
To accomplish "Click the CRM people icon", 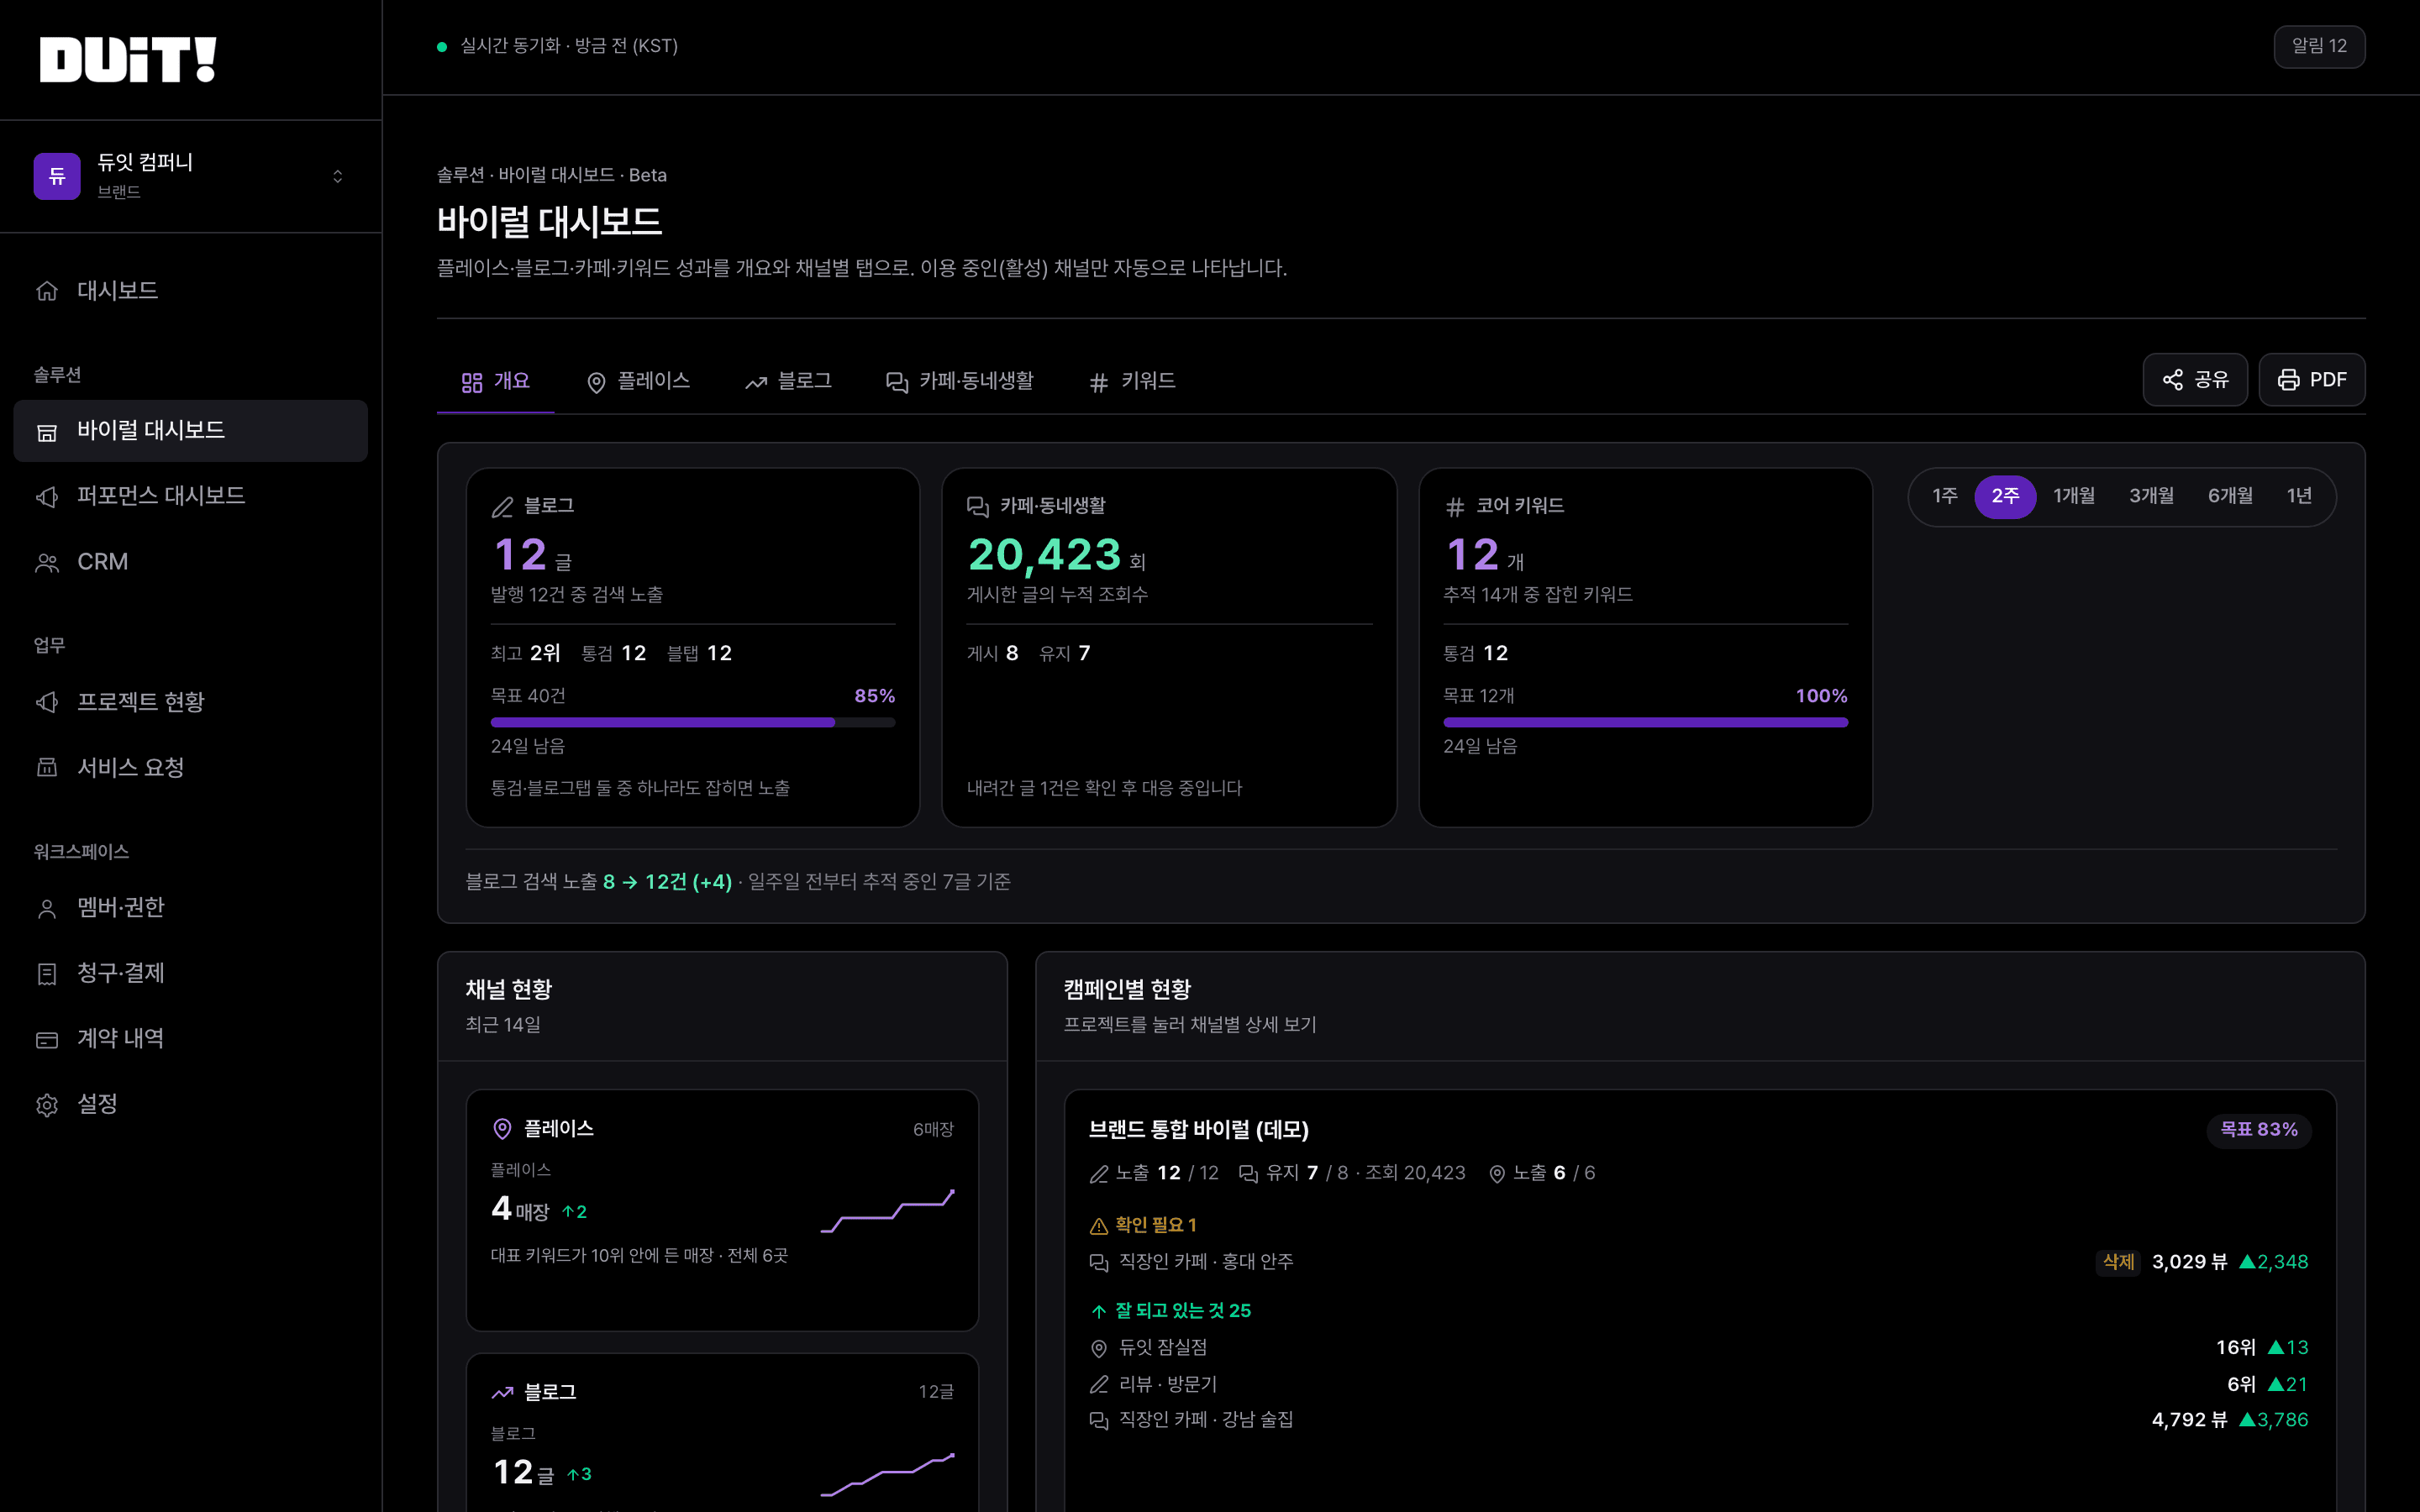I will tap(47, 562).
